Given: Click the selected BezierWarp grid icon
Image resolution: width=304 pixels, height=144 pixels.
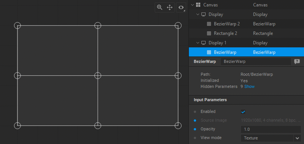Looking at the screenshot, I should tap(209, 52).
